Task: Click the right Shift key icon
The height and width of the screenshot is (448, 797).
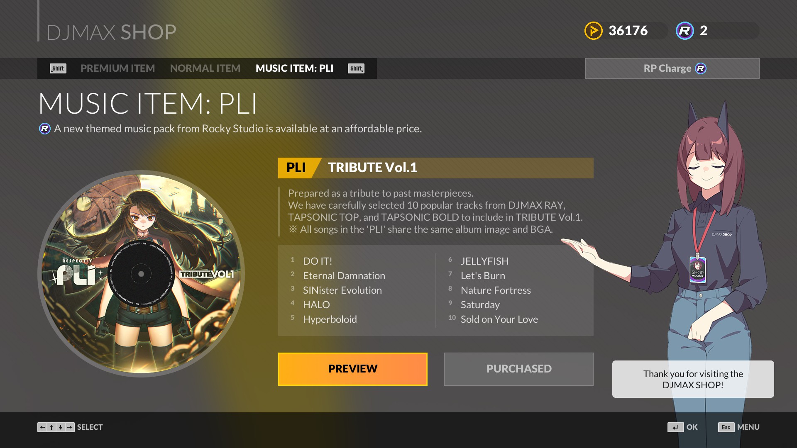Action: (356, 68)
